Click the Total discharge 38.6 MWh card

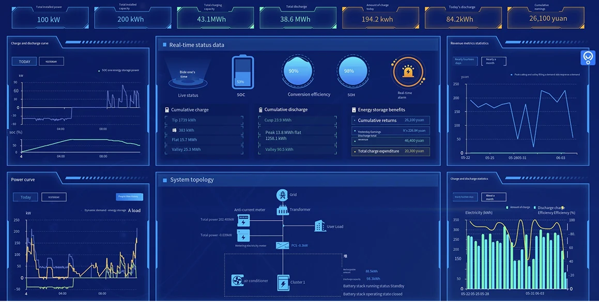[x=298, y=18]
